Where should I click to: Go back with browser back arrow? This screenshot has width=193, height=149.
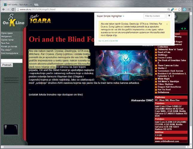(x=4, y=9)
